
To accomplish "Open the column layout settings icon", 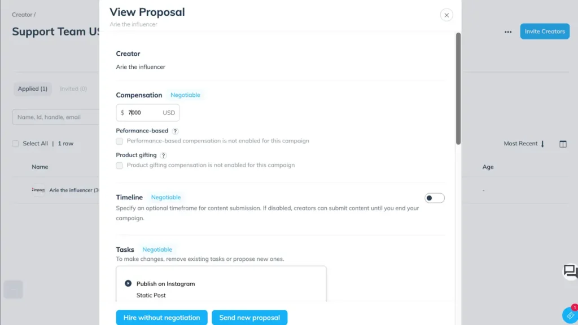I will point(563,144).
